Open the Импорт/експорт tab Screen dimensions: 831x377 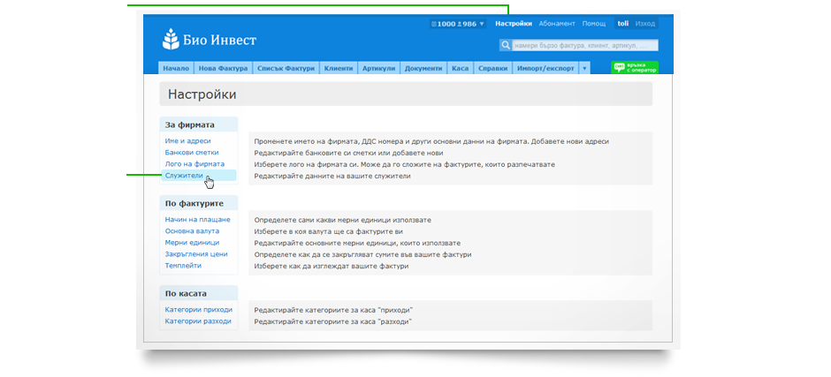click(x=545, y=68)
